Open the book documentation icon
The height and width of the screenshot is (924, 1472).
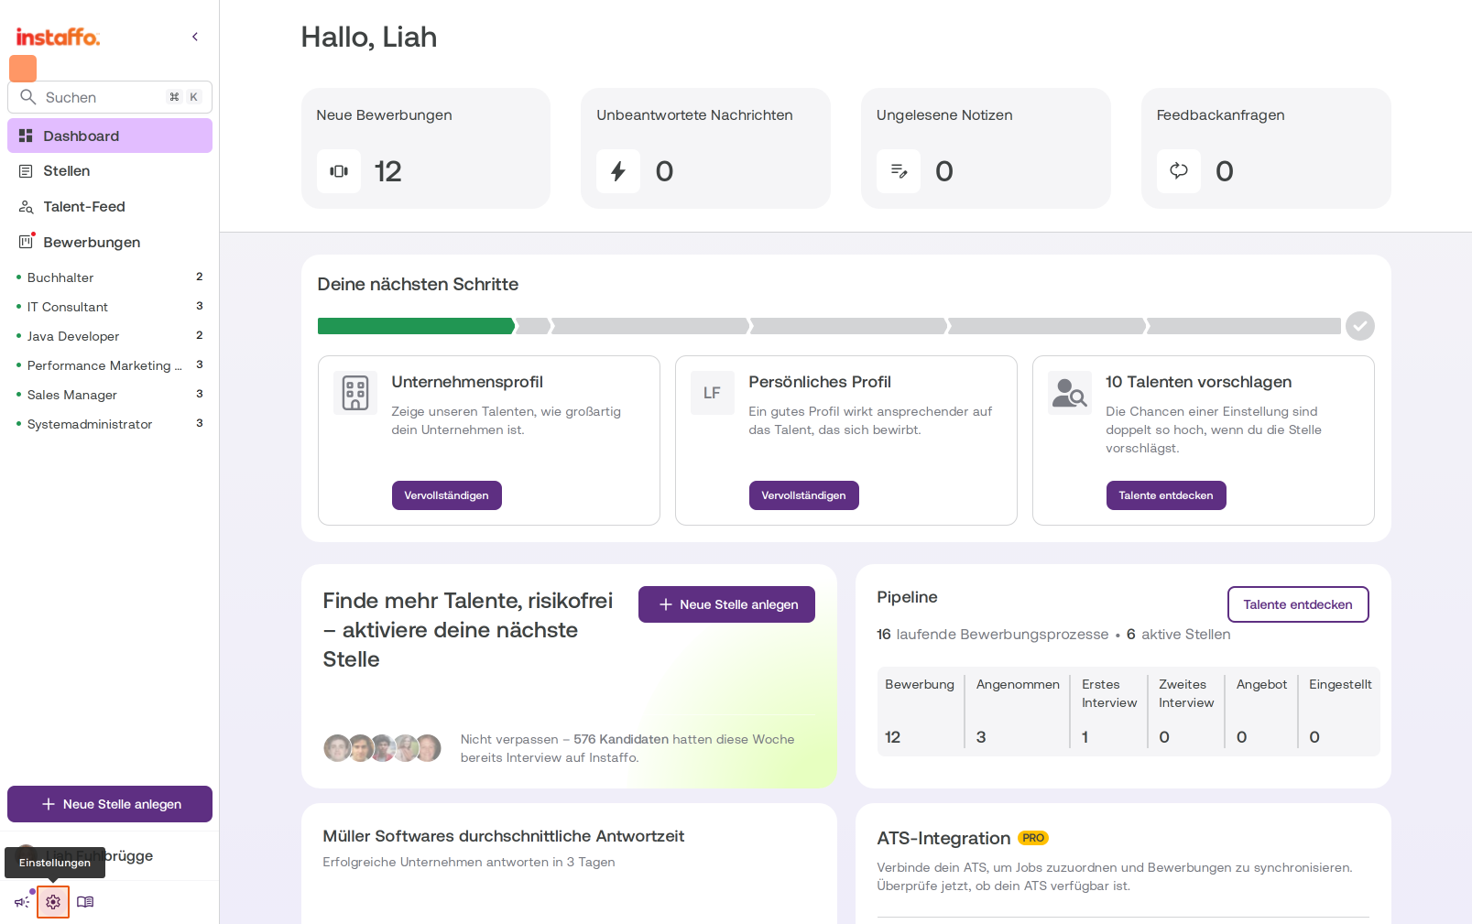pos(85,902)
